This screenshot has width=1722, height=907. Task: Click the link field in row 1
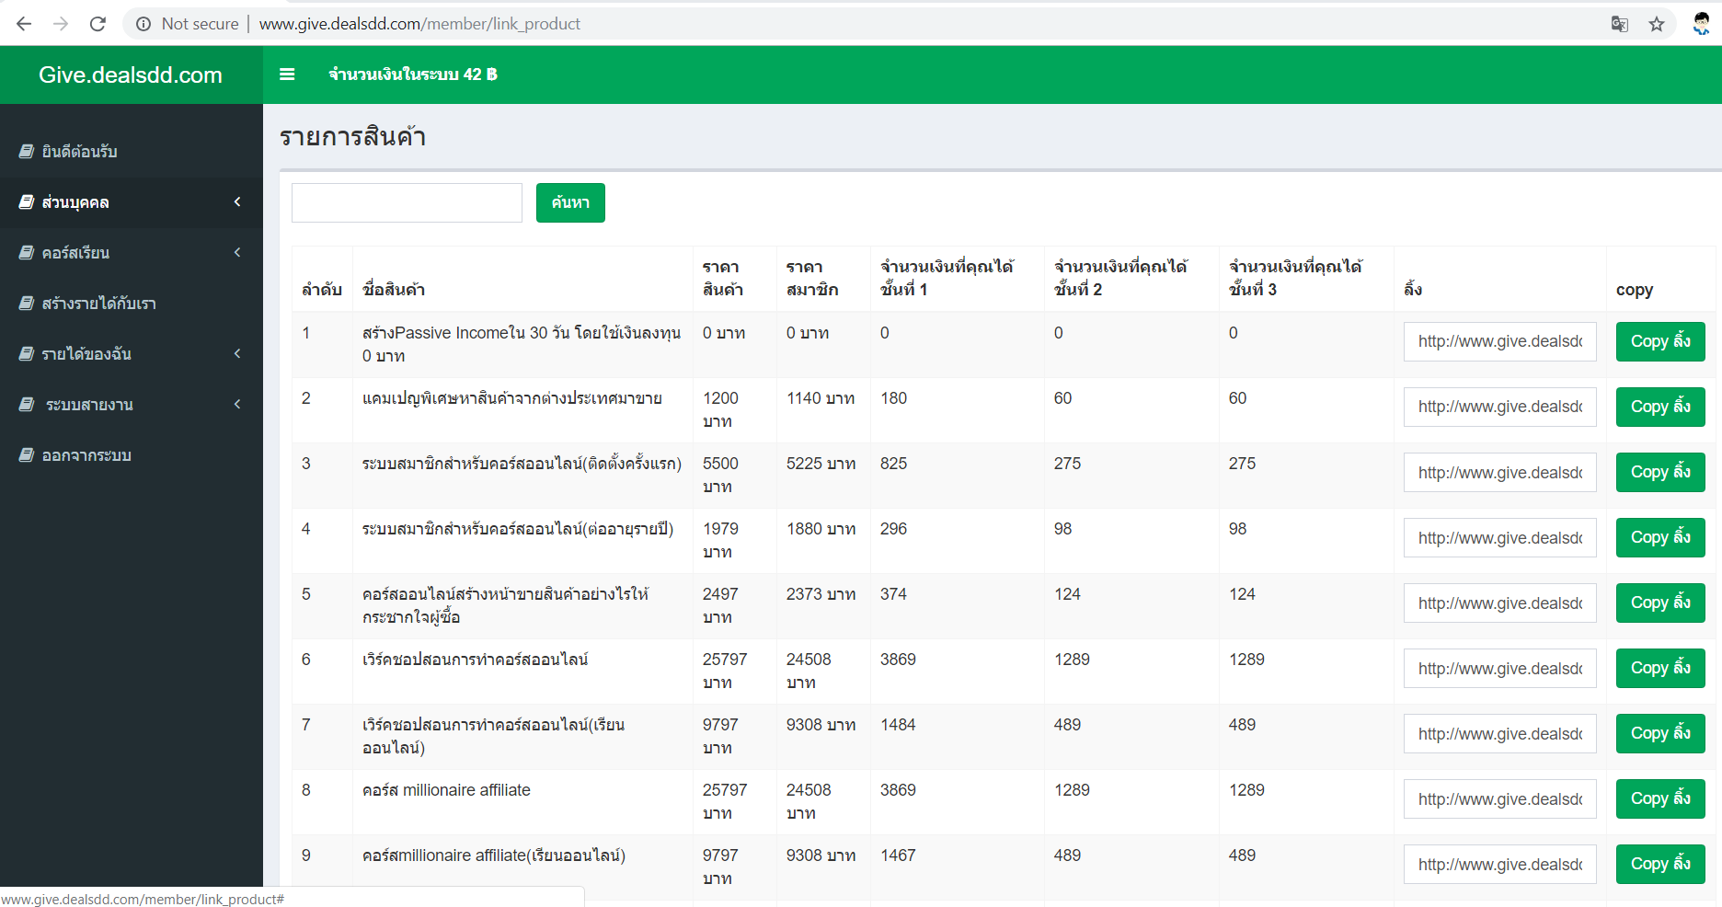click(x=1499, y=341)
